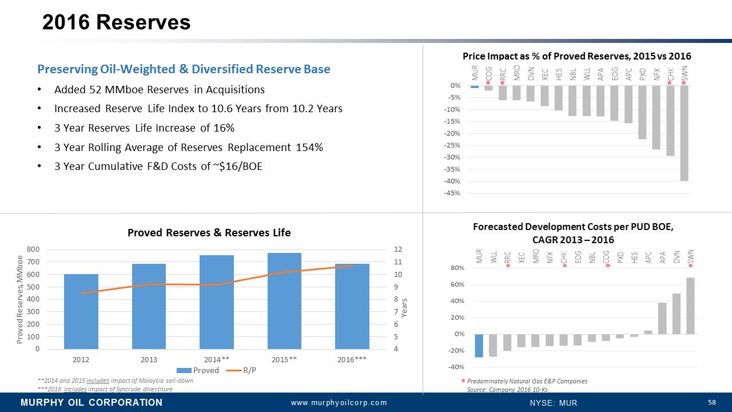The image size is (732, 412).
Task: Click bullet 'Added 52 MMboe Reserves in Acquisitions'
Action: point(160,90)
